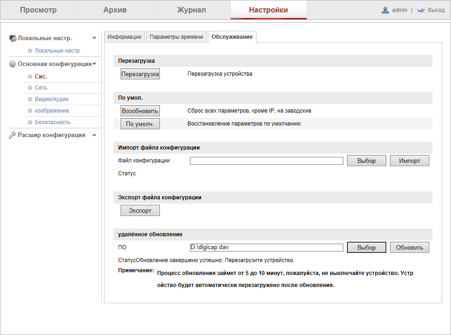Click Выбор next to the ПО field
Viewport: 451px width, 335px height.
[x=366, y=247]
